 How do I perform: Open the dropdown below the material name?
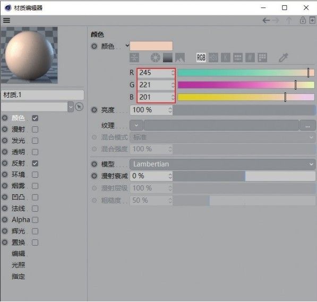(x=71, y=107)
